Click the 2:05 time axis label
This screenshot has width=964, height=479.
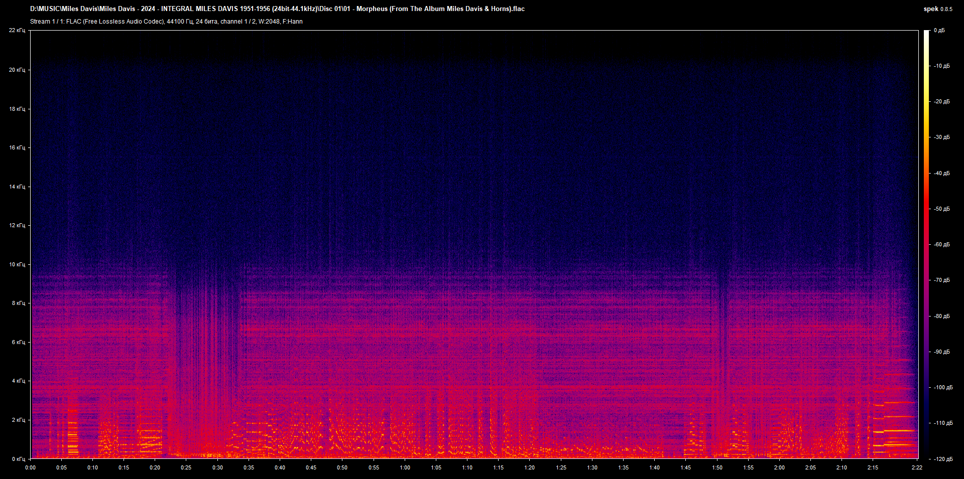pos(810,467)
